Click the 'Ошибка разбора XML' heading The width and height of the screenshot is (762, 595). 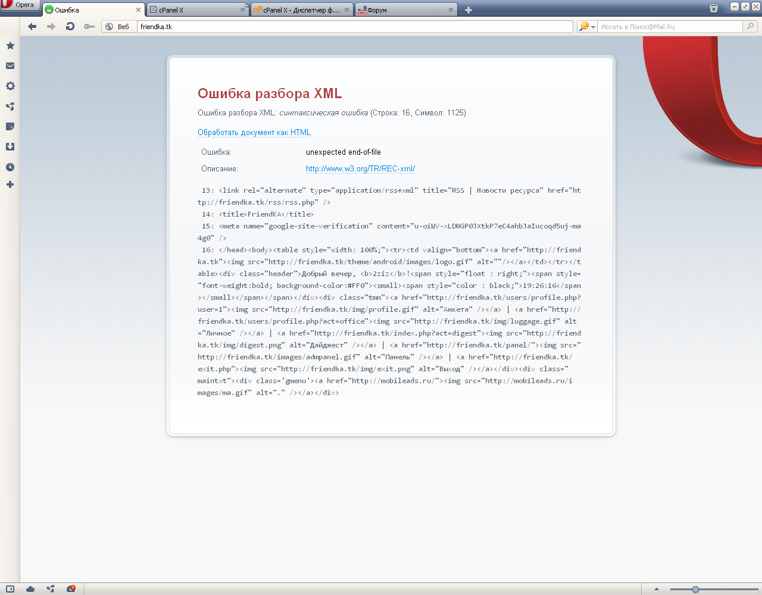click(270, 93)
